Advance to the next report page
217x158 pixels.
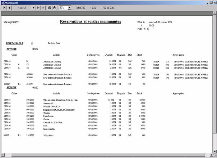(x=33, y=8)
